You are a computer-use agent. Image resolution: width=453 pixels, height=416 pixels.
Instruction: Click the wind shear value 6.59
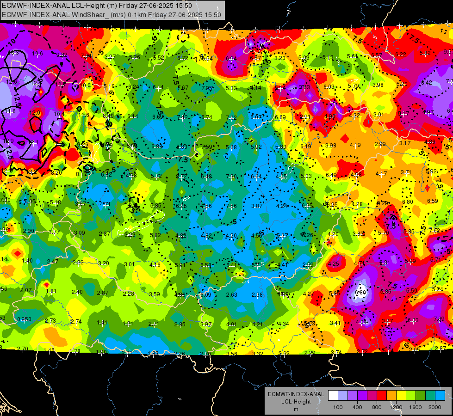coord(433,201)
